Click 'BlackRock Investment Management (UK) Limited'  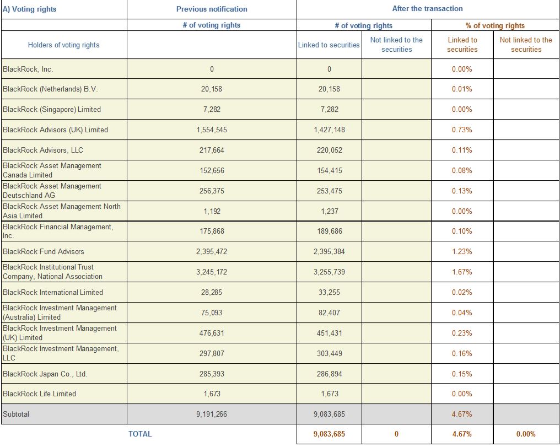(x=60, y=333)
